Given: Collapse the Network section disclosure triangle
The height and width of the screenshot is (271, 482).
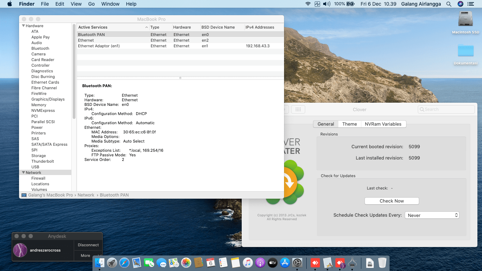Looking at the screenshot, I should 23,173.
